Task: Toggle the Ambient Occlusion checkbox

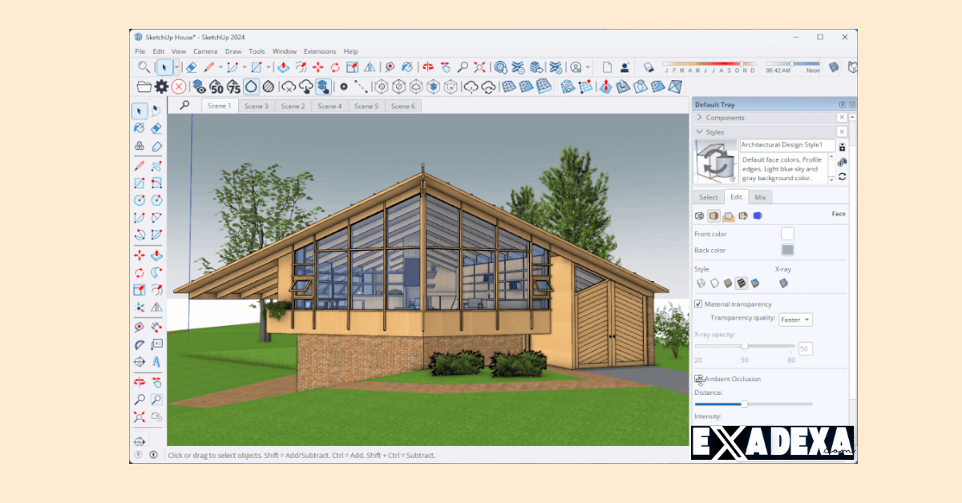Action: [698, 379]
